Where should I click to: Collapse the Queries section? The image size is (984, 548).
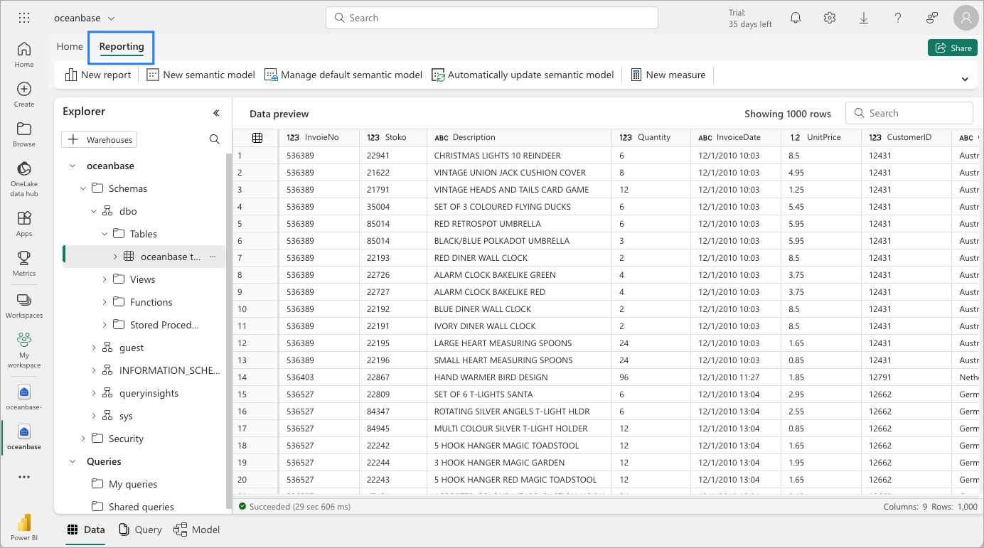tap(73, 461)
